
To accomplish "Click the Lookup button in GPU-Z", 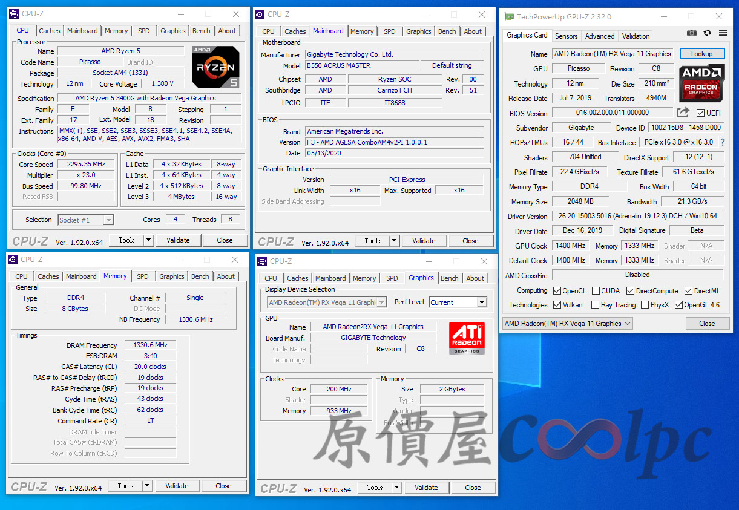I will click(702, 54).
